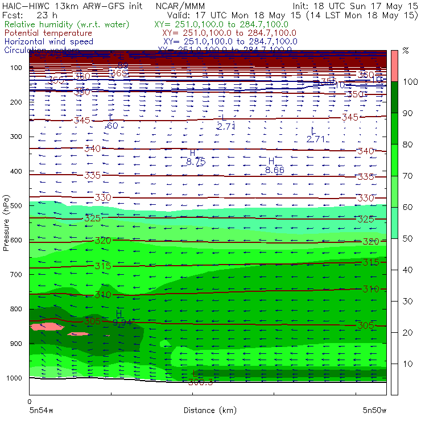
Task: Click the "L 300.3" potential temperature minimum label
Action: pyautogui.click(x=200, y=378)
